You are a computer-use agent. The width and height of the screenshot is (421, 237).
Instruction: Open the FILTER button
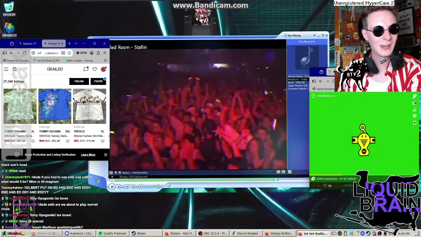point(98,81)
